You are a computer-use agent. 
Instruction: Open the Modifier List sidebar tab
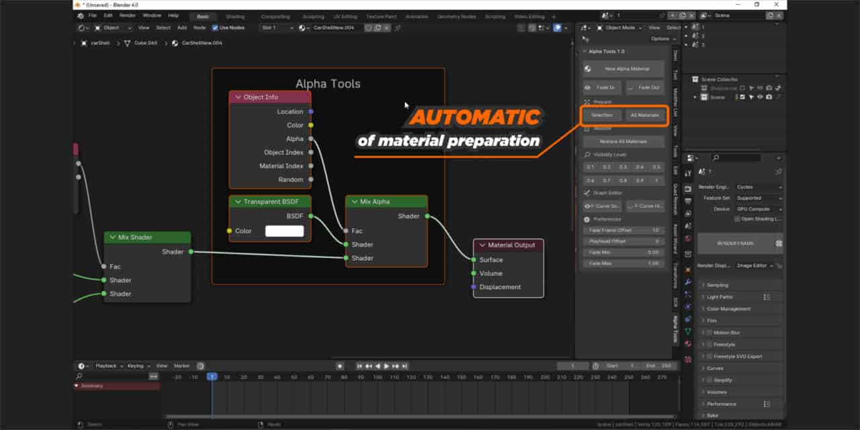point(676,101)
